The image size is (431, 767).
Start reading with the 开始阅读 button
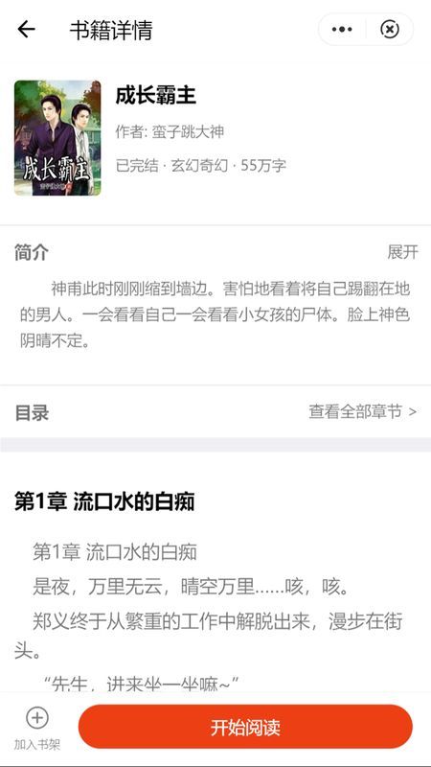coord(245,727)
